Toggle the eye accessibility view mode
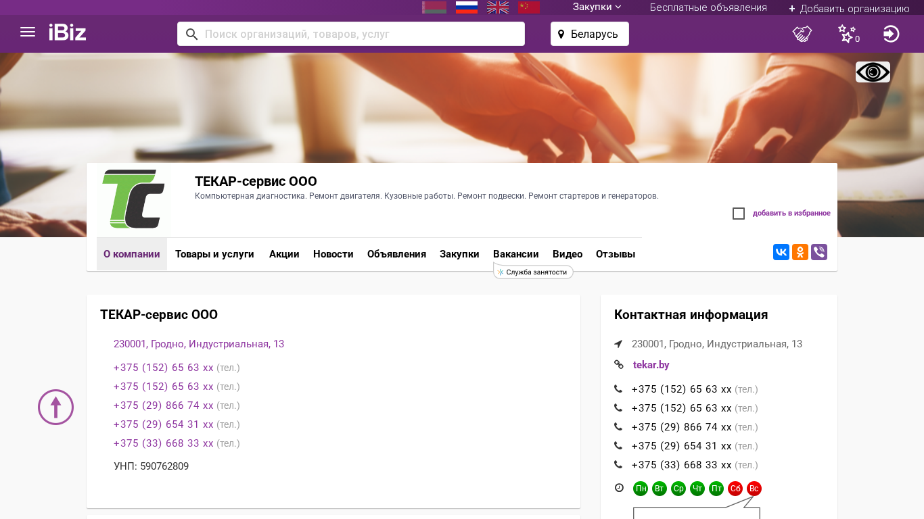Viewport: 924px width, 519px height. tap(873, 72)
